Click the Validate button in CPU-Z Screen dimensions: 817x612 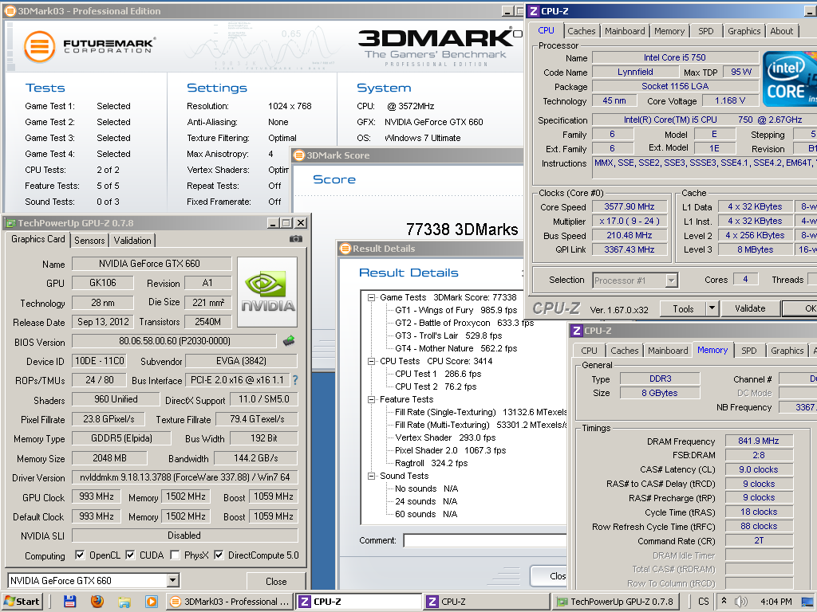(750, 308)
